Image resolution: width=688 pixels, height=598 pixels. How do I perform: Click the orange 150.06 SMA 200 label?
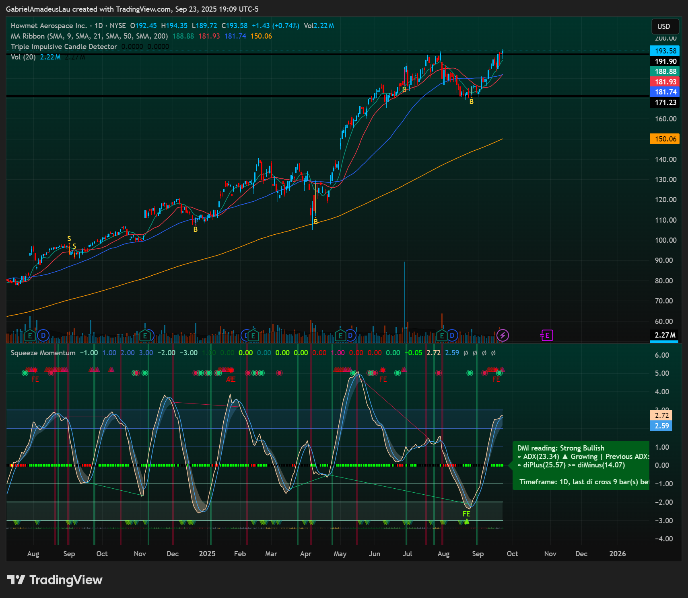coord(665,139)
